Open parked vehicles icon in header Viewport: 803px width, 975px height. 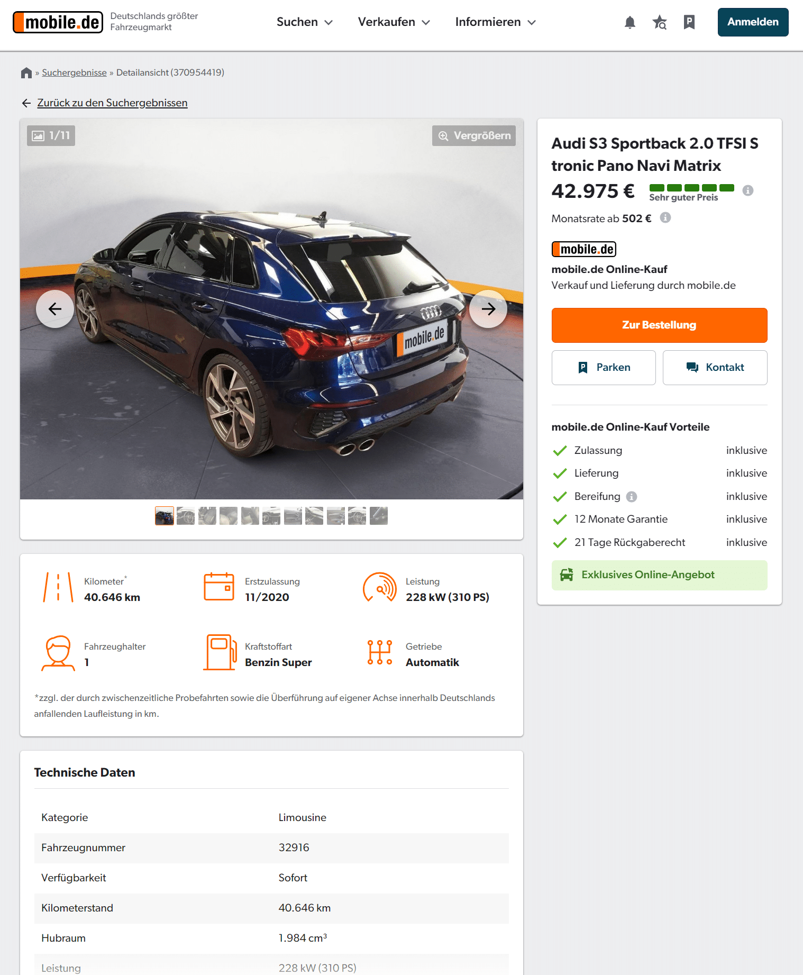689,22
